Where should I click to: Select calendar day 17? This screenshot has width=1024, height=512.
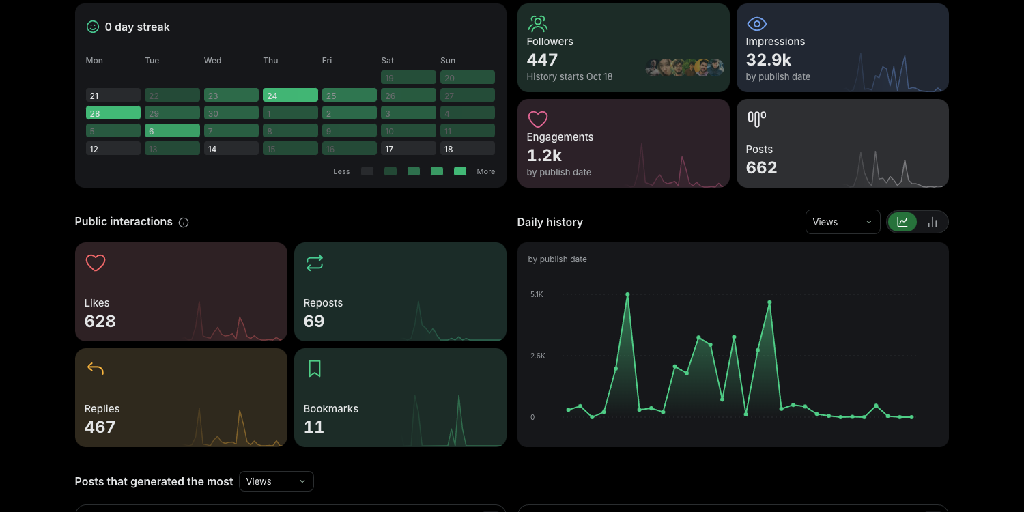click(408, 148)
